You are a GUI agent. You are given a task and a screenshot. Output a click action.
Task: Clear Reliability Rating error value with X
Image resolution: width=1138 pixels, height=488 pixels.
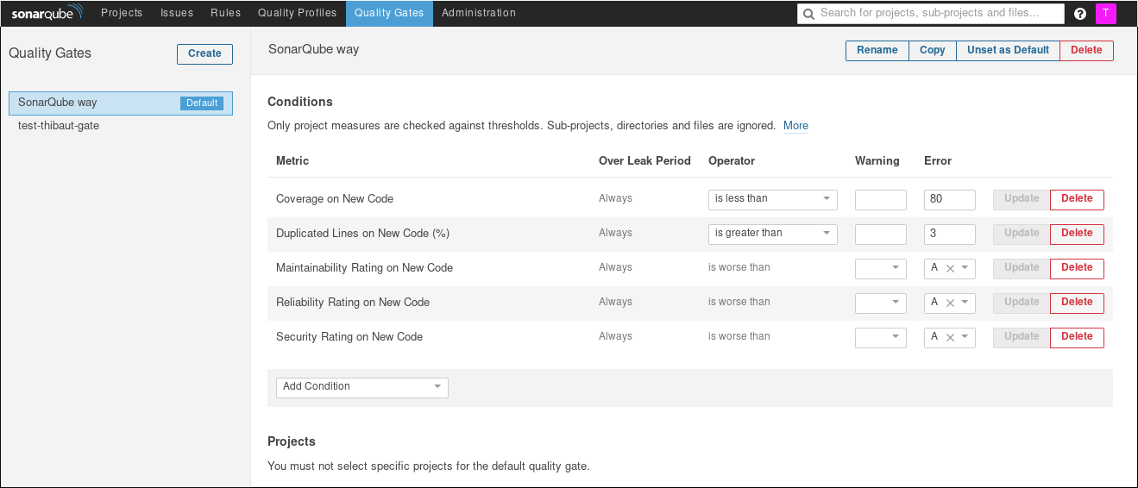950,303
